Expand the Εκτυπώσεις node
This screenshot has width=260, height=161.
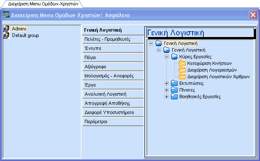pos(167,83)
